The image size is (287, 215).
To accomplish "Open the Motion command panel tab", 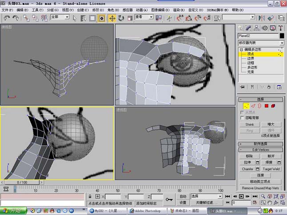I will tap(265, 28).
